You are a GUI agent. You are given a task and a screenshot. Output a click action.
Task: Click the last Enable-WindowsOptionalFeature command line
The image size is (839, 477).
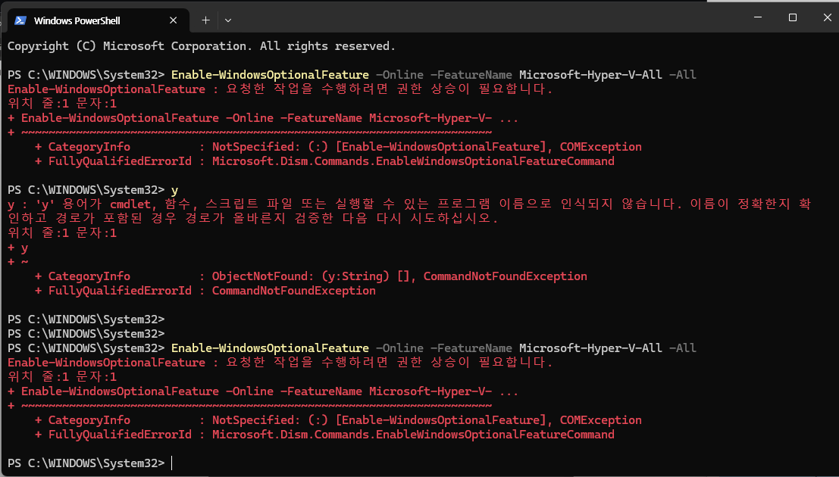pyautogui.click(x=352, y=348)
